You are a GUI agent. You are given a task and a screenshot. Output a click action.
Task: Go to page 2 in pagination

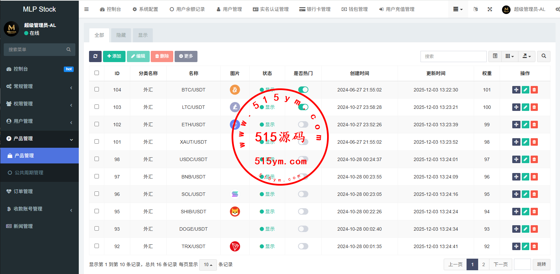[483, 264]
